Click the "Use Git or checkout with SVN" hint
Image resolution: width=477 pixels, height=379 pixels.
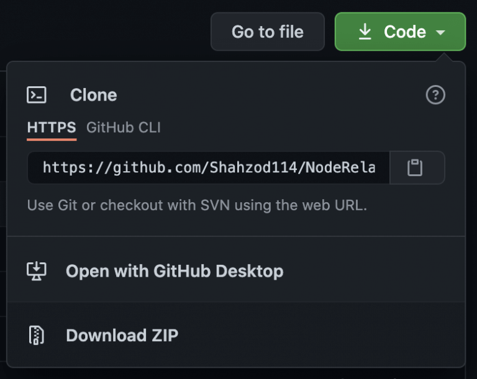pyautogui.click(x=197, y=205)
